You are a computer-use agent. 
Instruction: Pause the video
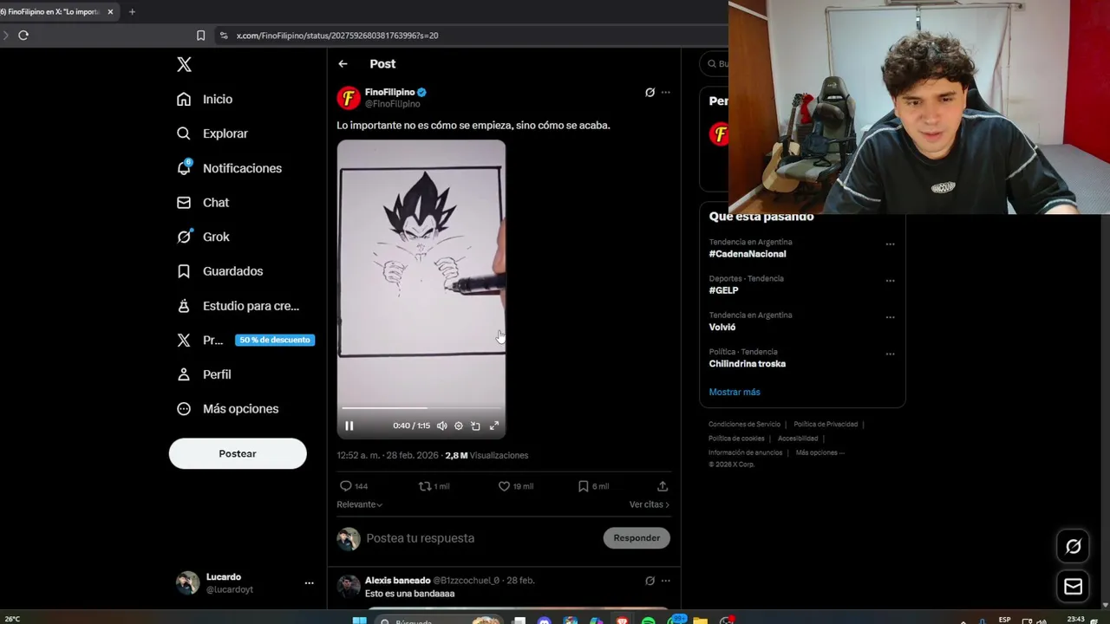click(349, 426)
